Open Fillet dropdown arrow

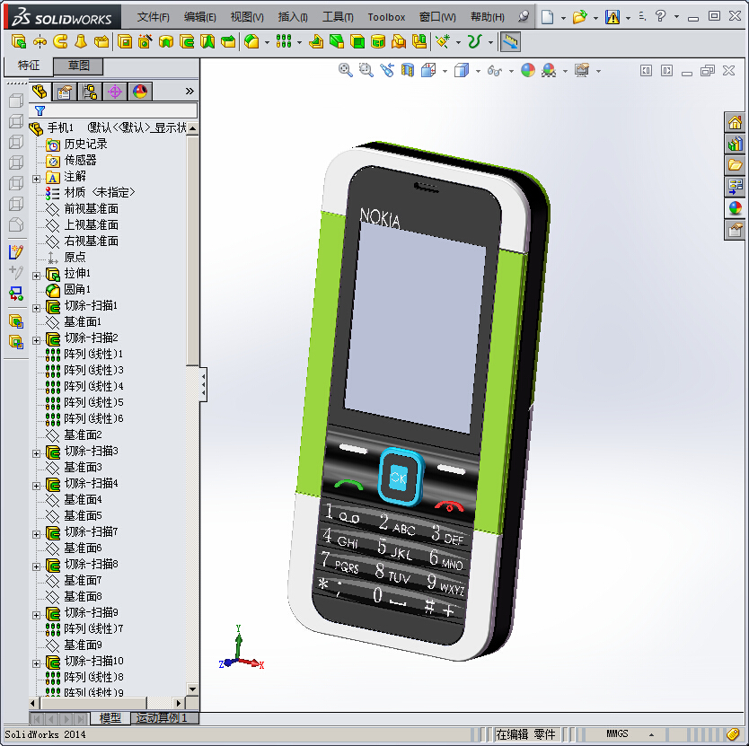click(267, 42)
